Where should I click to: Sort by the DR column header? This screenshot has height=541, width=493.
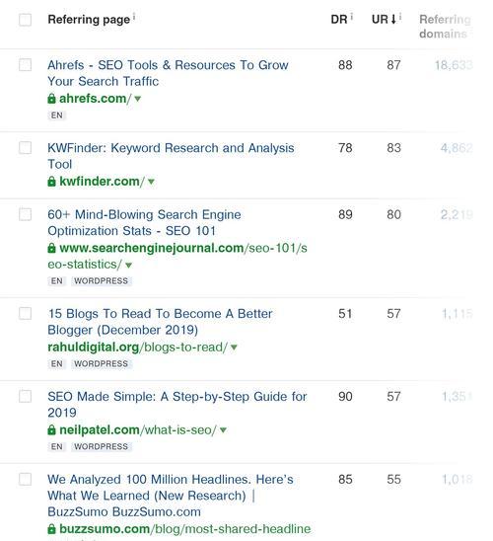(339, 20)
